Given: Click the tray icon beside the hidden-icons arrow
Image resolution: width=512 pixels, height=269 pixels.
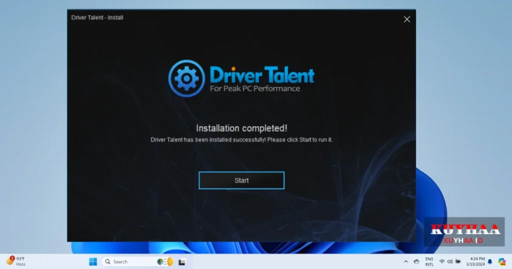Looking at the screenshot, I should tap(416, 261).
